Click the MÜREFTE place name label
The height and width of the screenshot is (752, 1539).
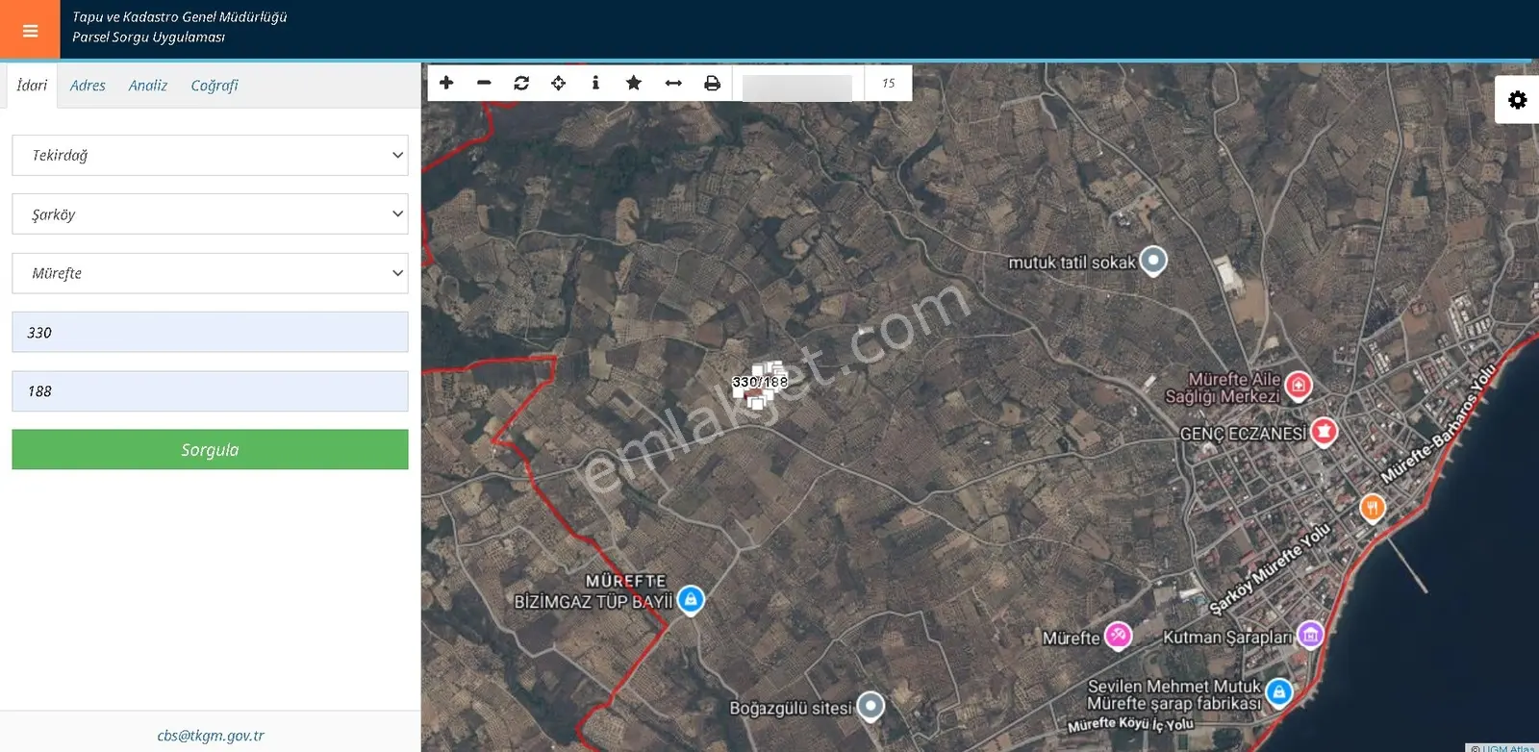click(625, 581)
